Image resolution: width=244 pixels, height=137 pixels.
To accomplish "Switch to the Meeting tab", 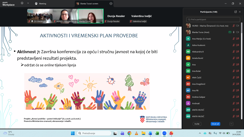I will click(x=40, y=4).
